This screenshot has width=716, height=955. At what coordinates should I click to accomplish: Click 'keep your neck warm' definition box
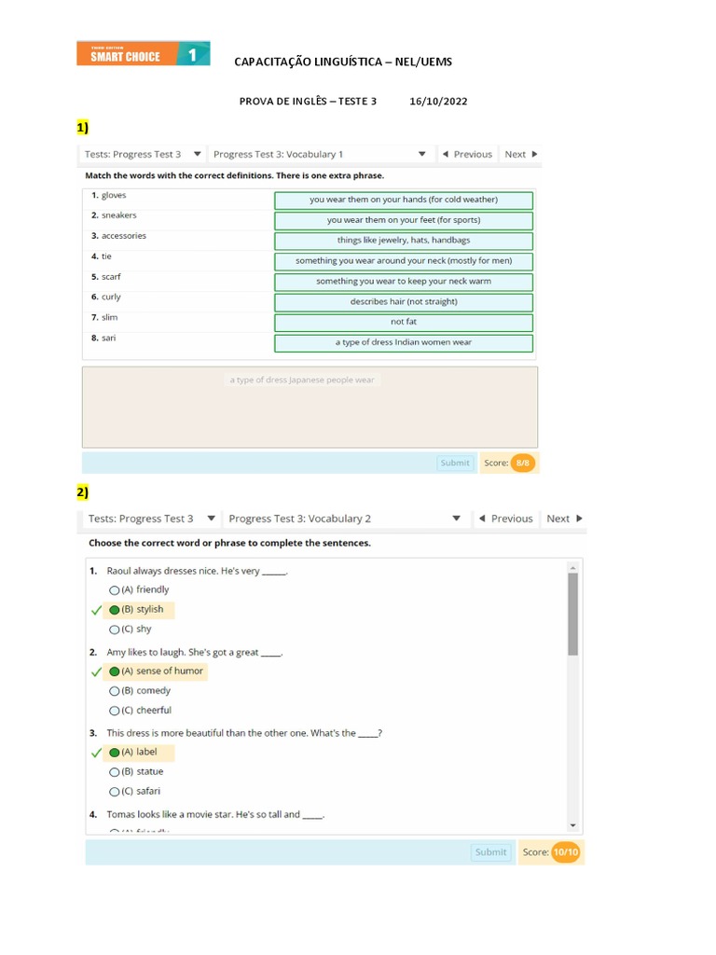pyautogui.click(x=404, y=282)
